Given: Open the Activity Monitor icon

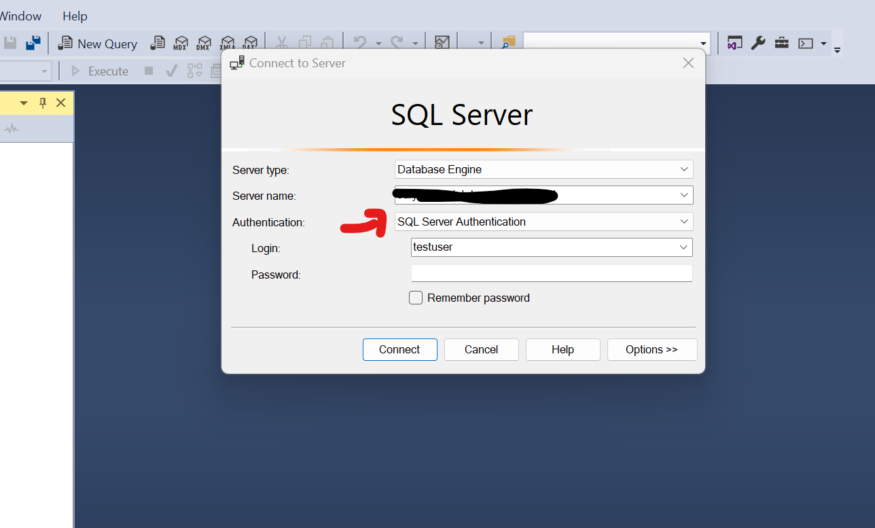Looking at the screenshot, I should click(442, 43).
